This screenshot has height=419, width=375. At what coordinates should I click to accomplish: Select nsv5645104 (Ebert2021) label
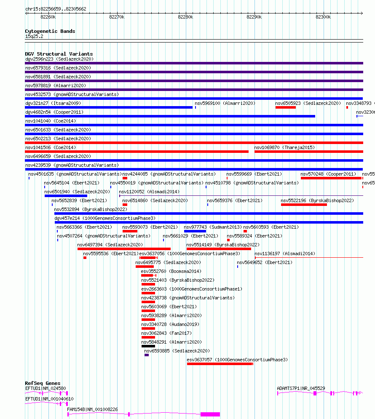[x=72, y=183]
